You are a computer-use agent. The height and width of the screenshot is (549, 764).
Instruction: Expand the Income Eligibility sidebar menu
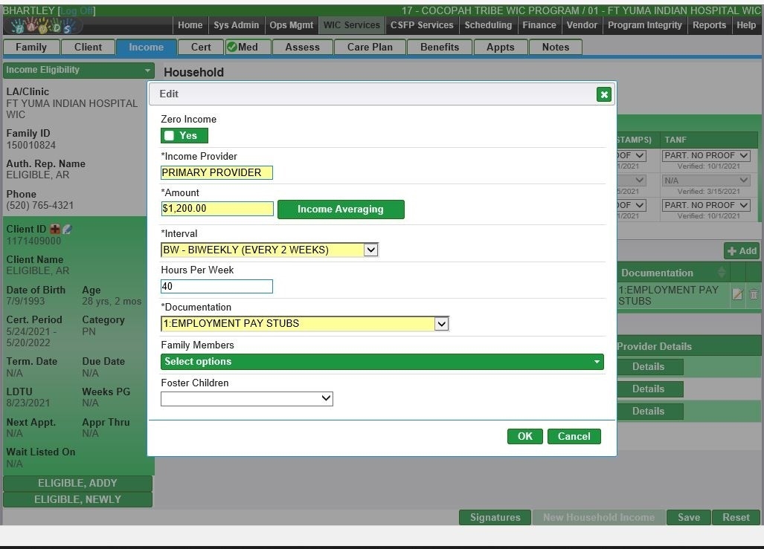(x=78, y=70)
